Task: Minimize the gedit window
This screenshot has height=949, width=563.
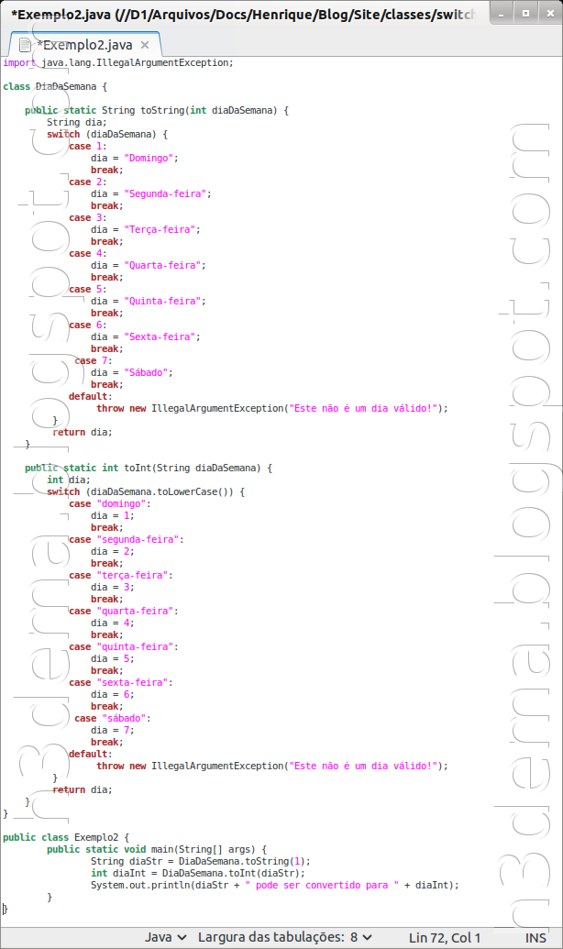Action: pos(502,13)
